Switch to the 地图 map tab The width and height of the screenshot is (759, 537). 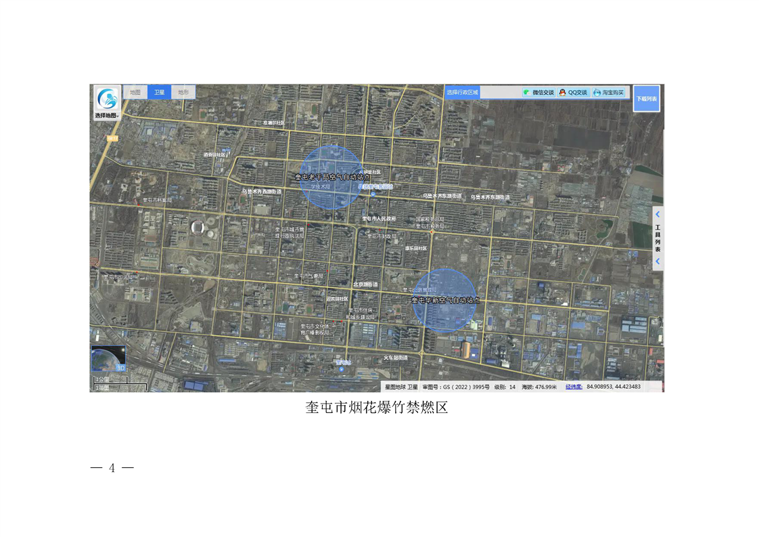coord(135,92)
